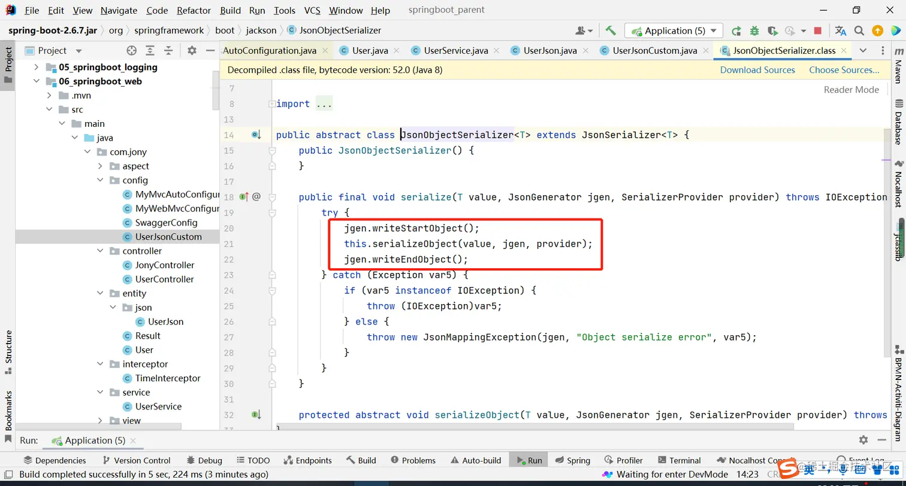Screen dimensions: 906x486
Task: Select TimeInterceptor in the project tree
Action: (x=167, y=378)
